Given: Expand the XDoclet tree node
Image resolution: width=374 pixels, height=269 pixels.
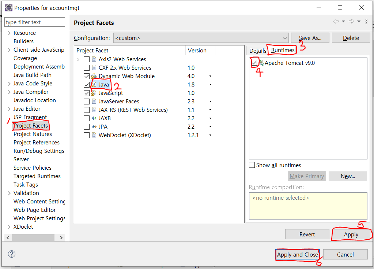Looking at the screenshot, I should (x=9, y=227).
